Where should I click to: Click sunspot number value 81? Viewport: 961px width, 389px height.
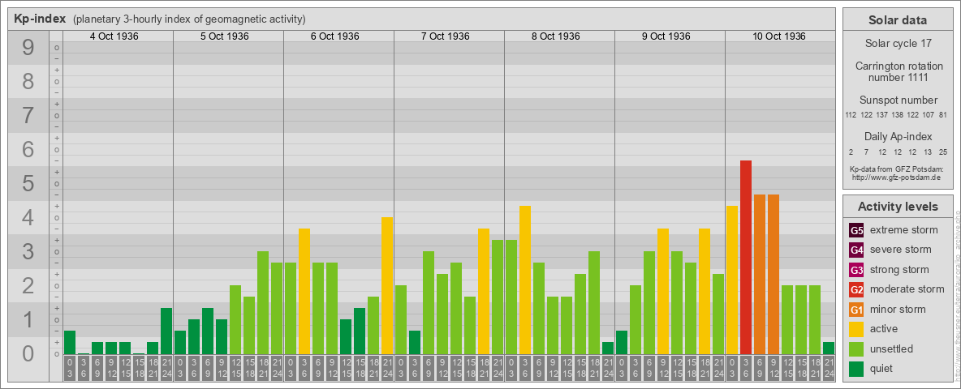[x=942, y=116]
